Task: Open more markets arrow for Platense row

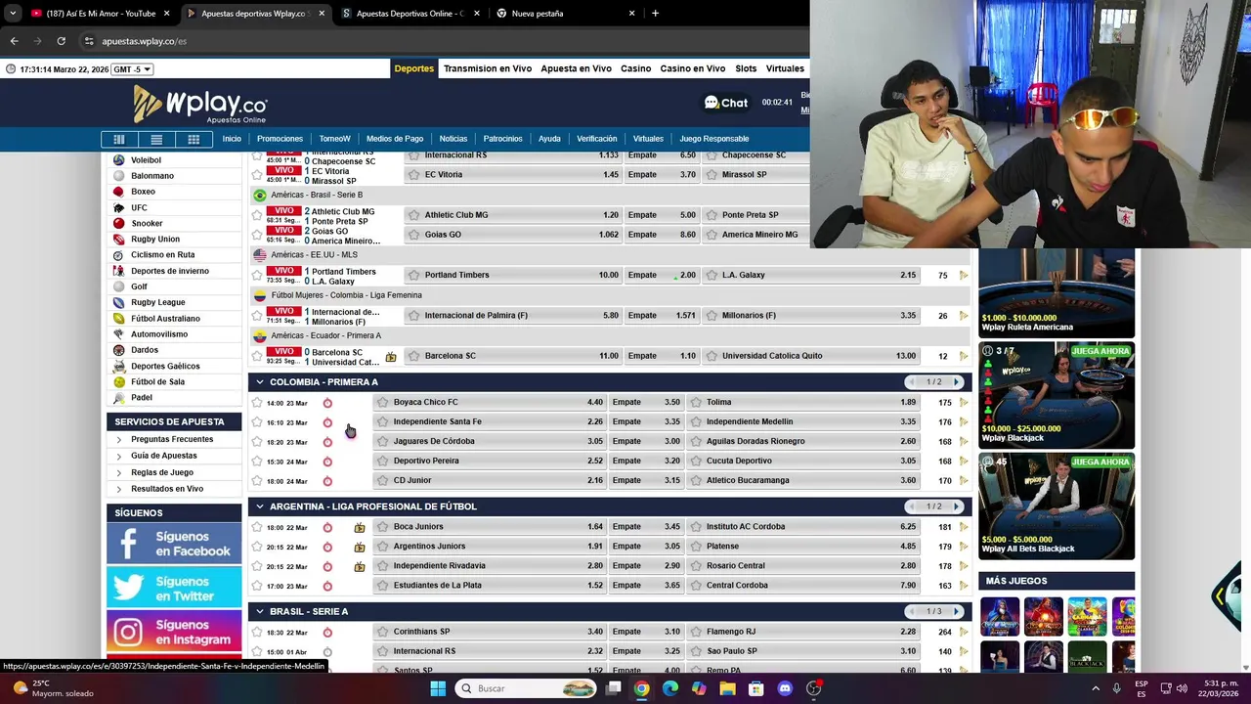Action: [x=964, y=547]
